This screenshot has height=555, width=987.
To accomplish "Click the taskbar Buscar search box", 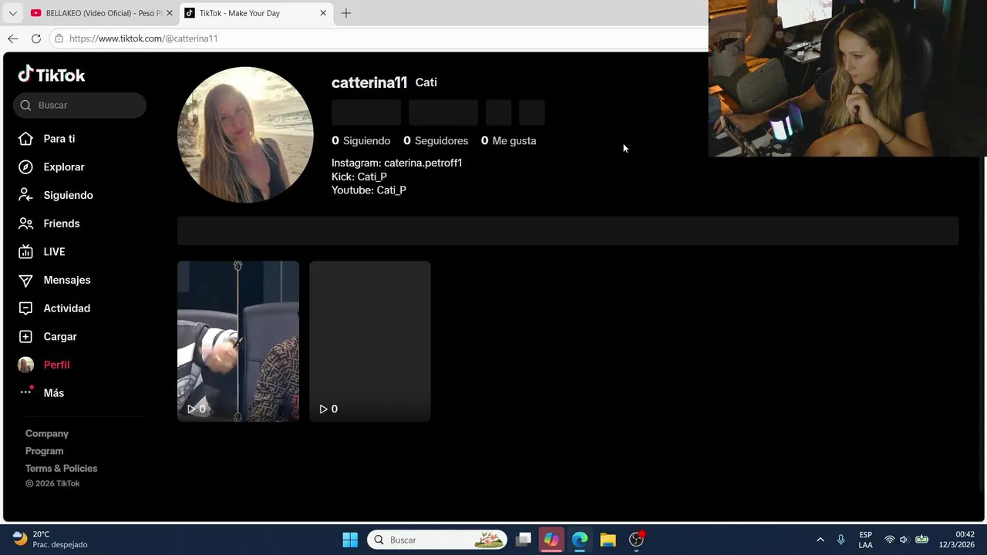I will click(437, 540).
